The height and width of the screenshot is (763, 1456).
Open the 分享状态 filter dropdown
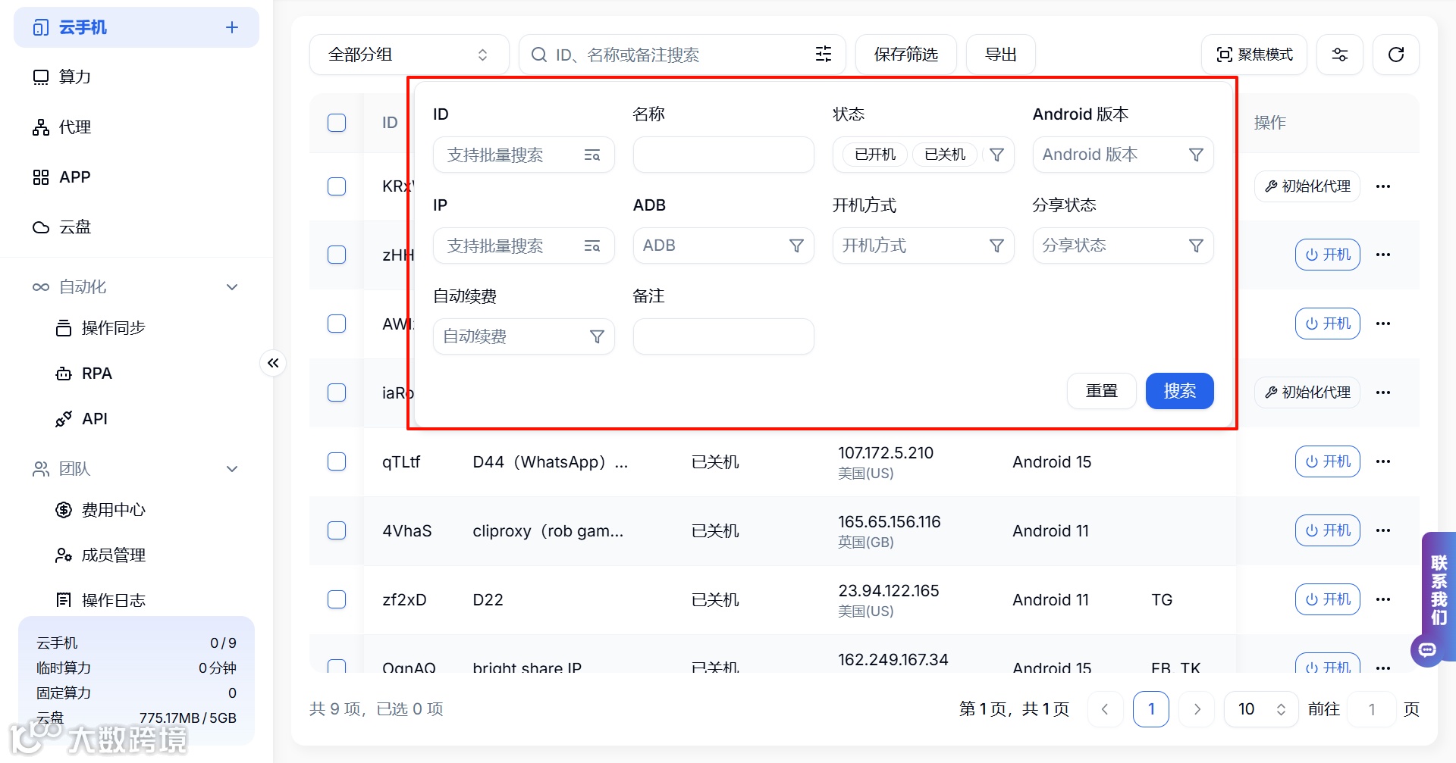(1123, 245)
